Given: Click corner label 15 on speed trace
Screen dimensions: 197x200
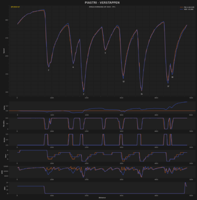Looking at the screenshot, I should click(x=142, y=94).
